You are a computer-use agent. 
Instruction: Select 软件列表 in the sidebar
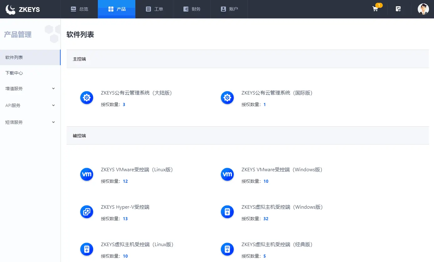pos(30,57)
